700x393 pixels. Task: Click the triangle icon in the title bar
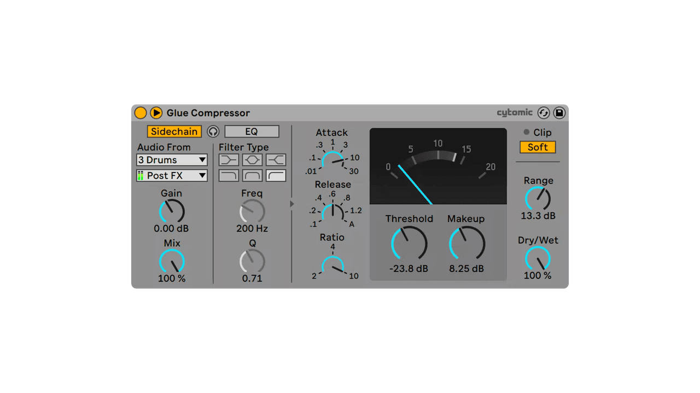(156, 112)
